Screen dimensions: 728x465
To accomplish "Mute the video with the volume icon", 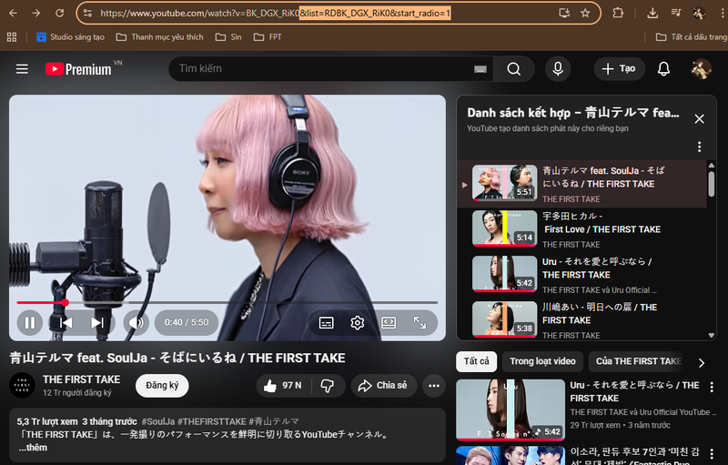I will 136,322.
